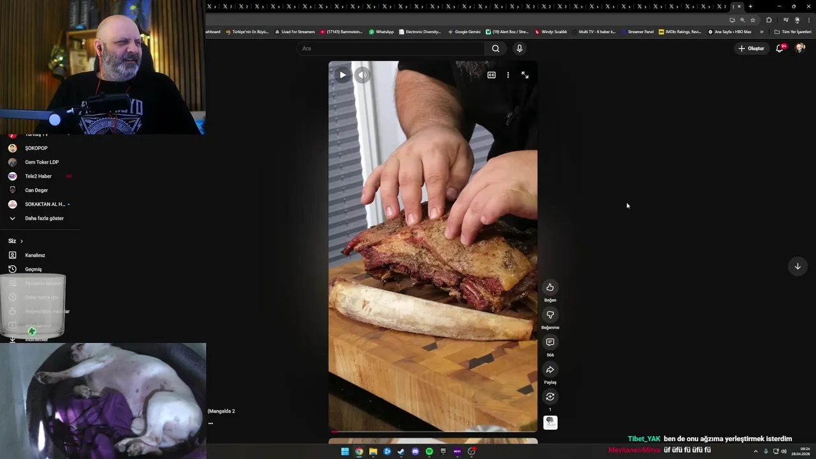Open the (17145) Rammstein bookmark
The width and height of the screenshot is (816, 459).
point(341,31)
